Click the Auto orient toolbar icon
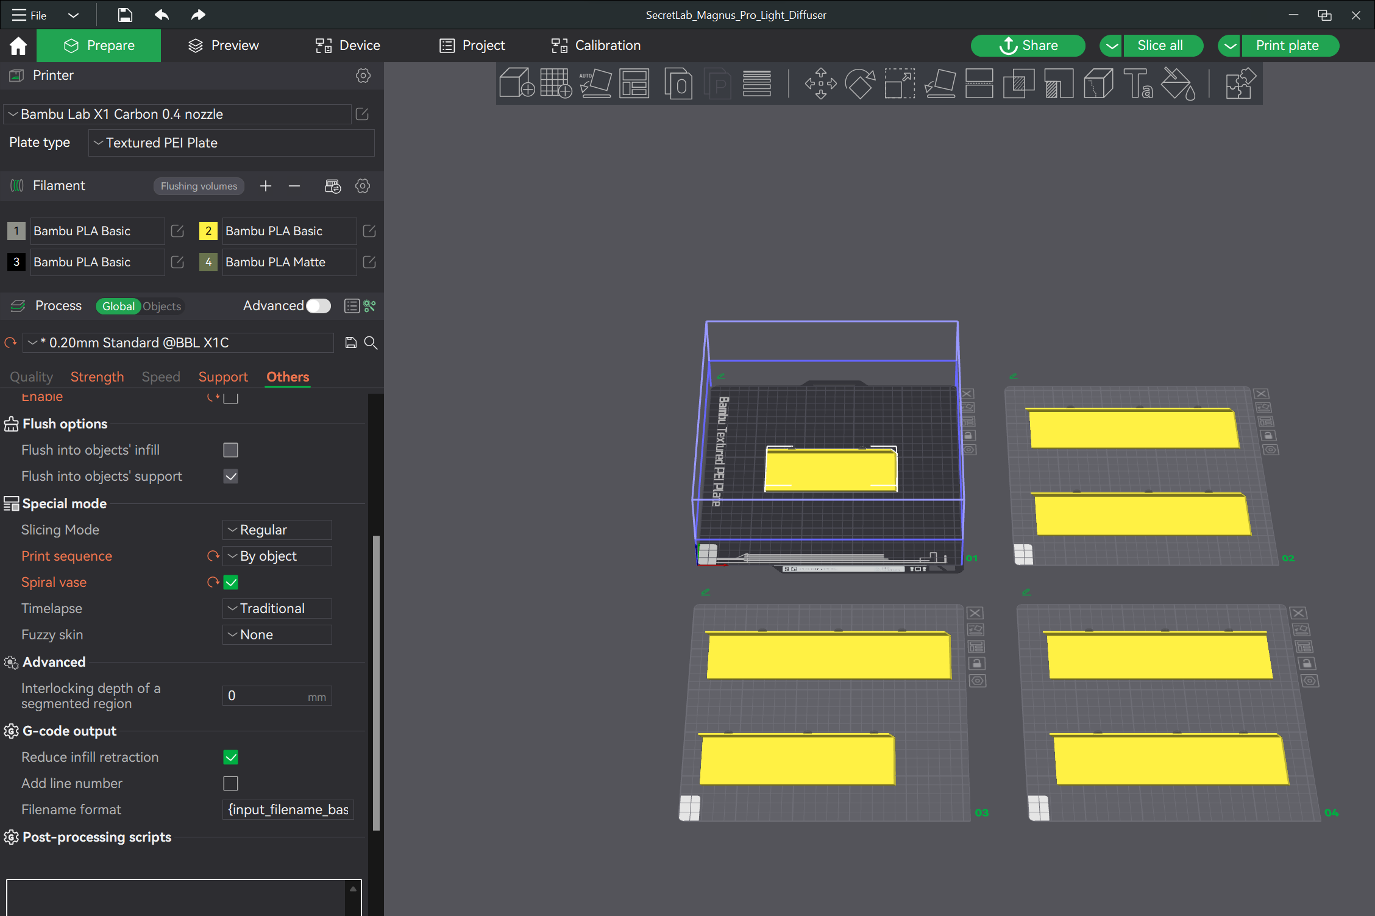 click(595, 83)
